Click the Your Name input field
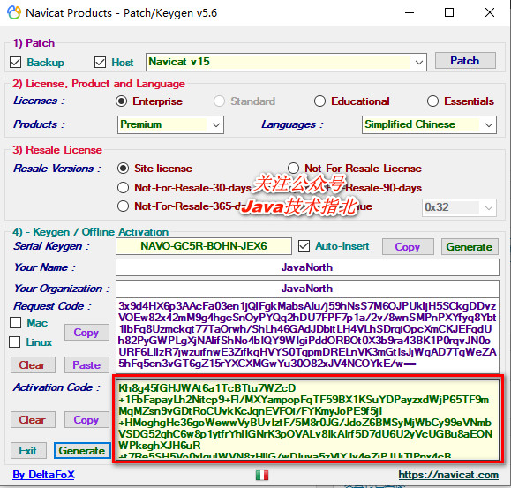This screenshot has height=488, width=511. point(307,267)
